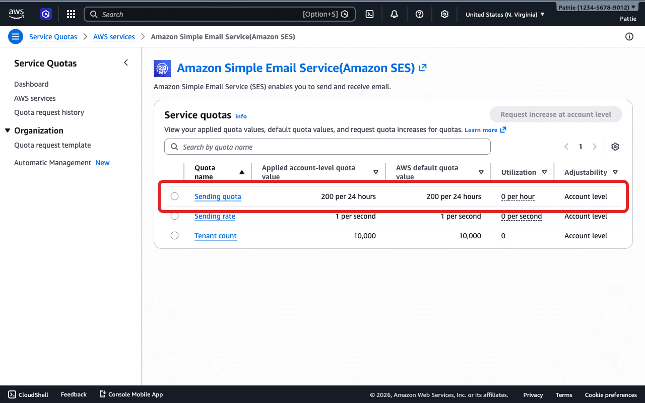Collapse the Service Quotas sidebar

(x=126, y=62)
